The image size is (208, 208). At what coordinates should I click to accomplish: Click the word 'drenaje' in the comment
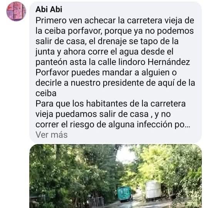tap(112, 42)
